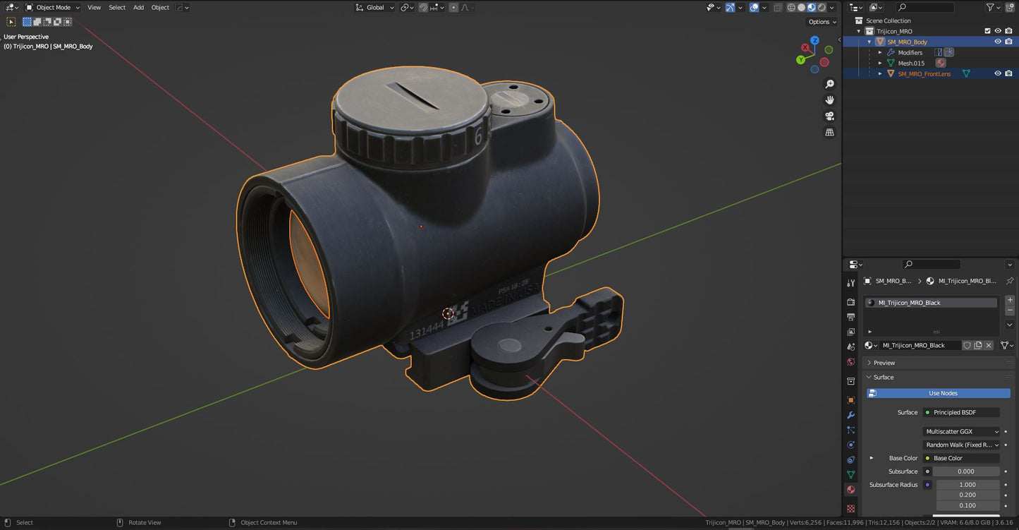Open the viewport Options button
The height and width of the screenshot is (530, 1019).
coord(822,22)
